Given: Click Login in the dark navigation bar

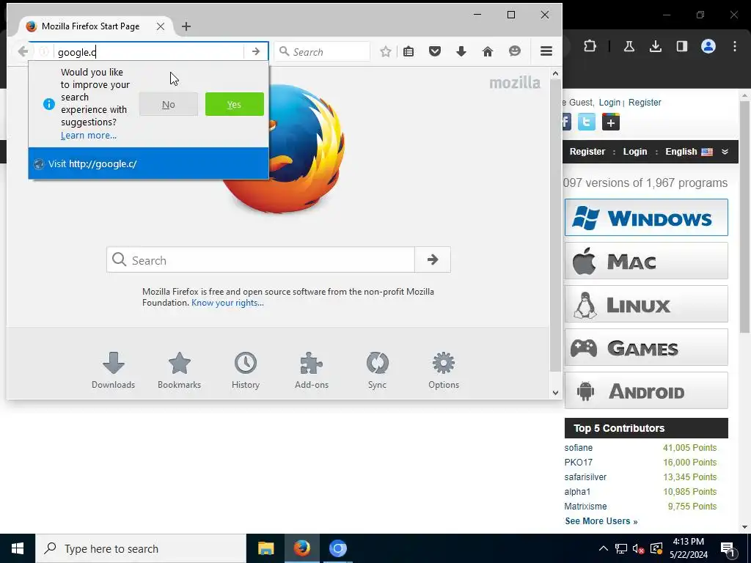Looking at the screenshot, I should pyautogui.click(x=635, y=152).
